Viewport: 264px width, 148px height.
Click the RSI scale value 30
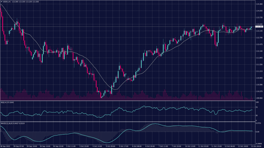click(257, 116)
